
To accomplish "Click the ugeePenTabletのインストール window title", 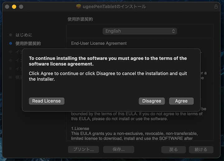I will tap(115, 7).
